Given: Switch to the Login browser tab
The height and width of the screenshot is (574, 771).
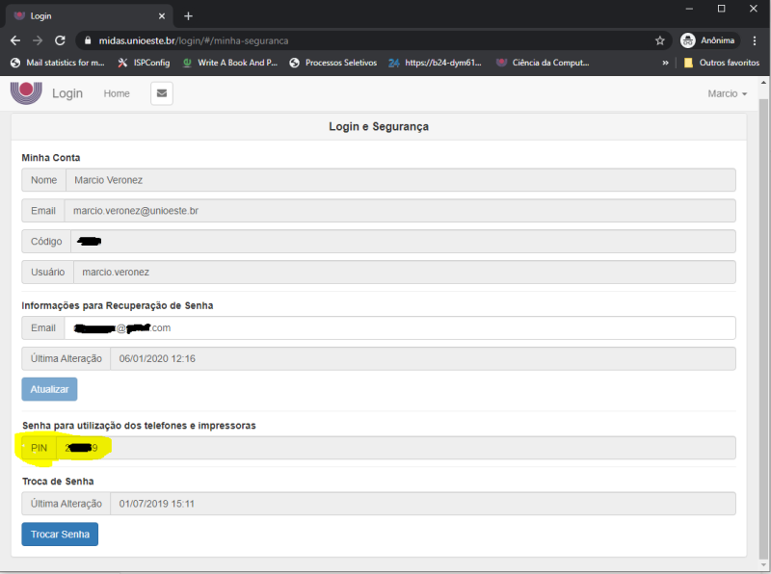Looking at the screenshot, I should [87, 16].
